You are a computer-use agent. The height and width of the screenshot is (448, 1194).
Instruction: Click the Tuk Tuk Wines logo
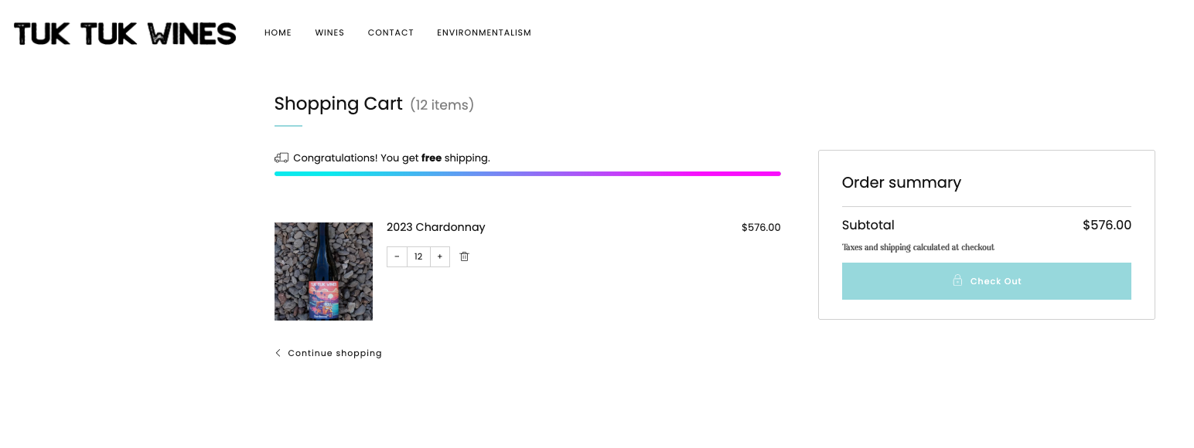point(125,33)
